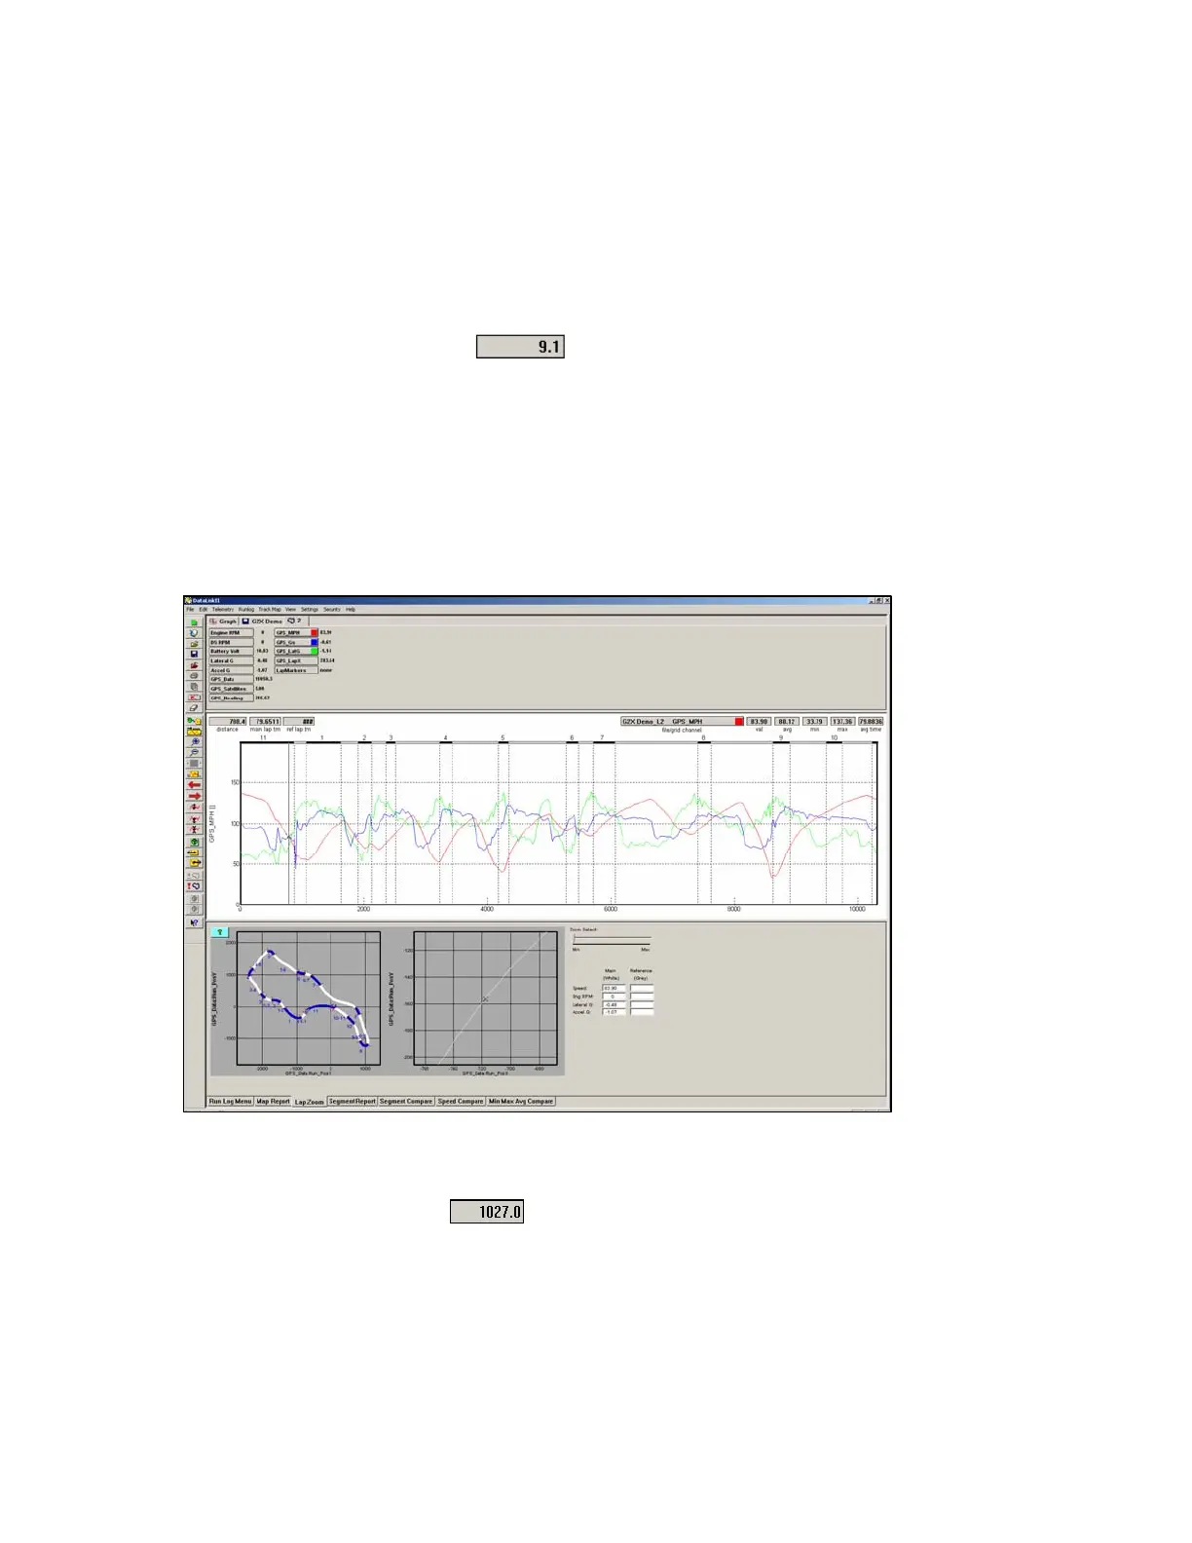This screenshot has width=1192, height=1543.
Task: Click the zoom-in magnifier icon
Action: 194,742
